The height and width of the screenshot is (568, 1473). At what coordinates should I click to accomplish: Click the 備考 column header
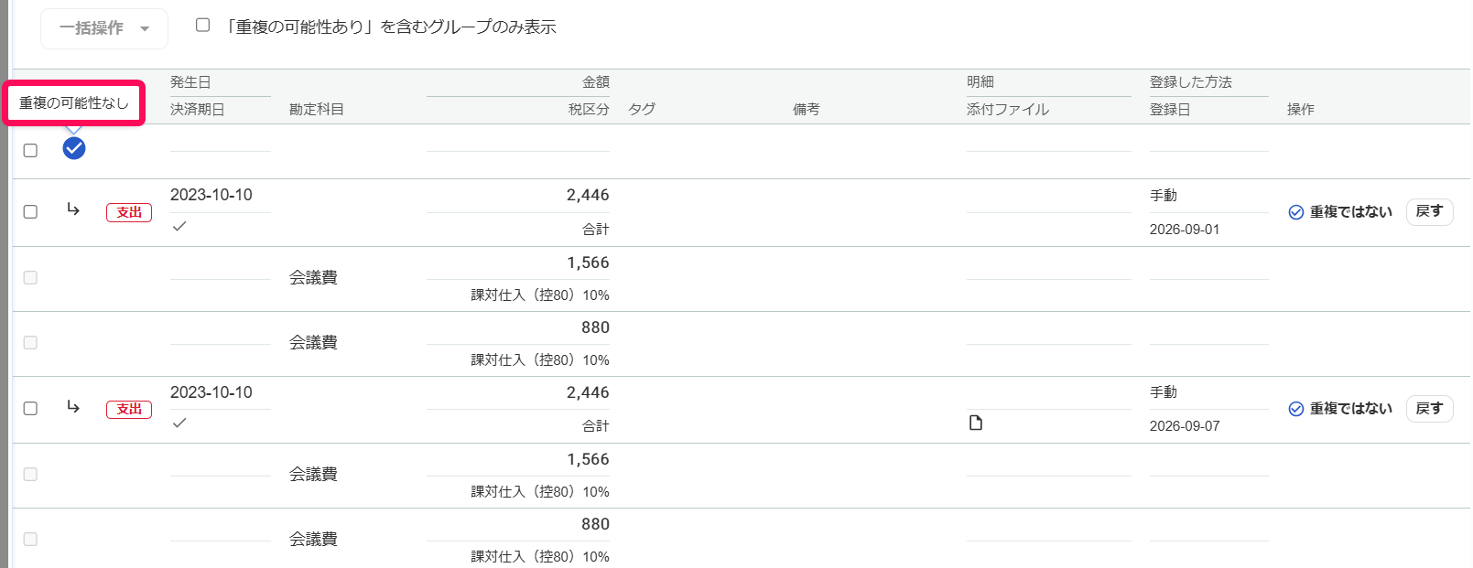[807, 110]
